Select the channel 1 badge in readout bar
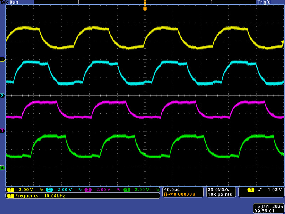Screen dimensions: 285x214 (11, 190)
